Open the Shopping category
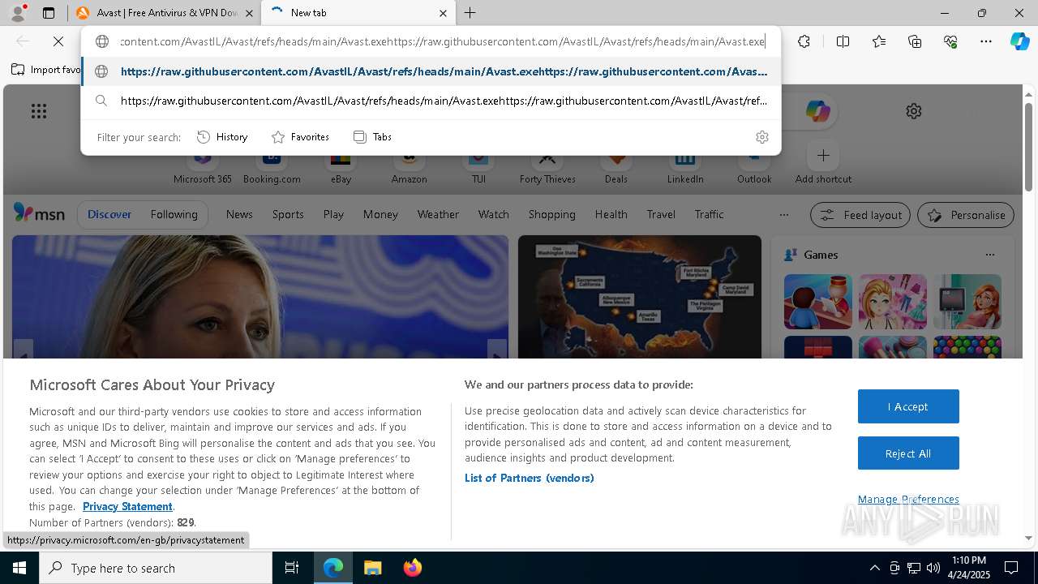This screenshot has height=584, width=1038. pyautogui.click(x=551, y=214)
